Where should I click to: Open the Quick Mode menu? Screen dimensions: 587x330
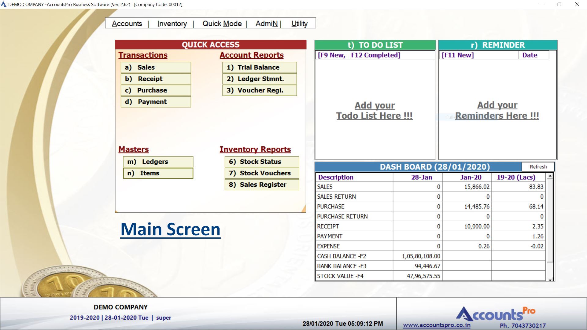click(222, 24)
